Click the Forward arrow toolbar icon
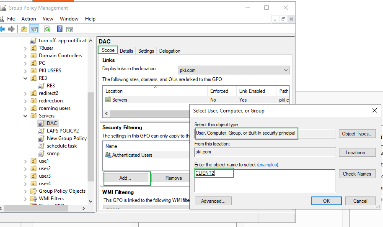383x227 pixels. coord(11,29)
